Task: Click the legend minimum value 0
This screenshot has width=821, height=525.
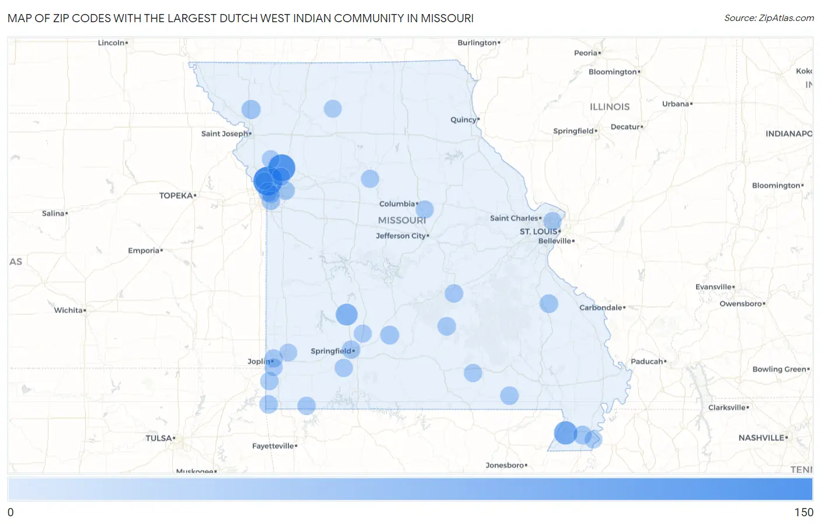Action: coord(11,512)
